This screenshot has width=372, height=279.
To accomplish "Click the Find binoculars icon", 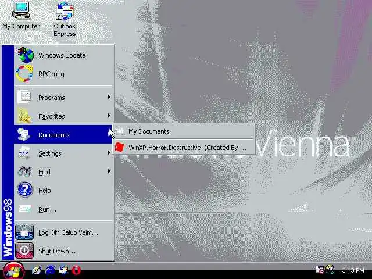I will tap(24, 171).
